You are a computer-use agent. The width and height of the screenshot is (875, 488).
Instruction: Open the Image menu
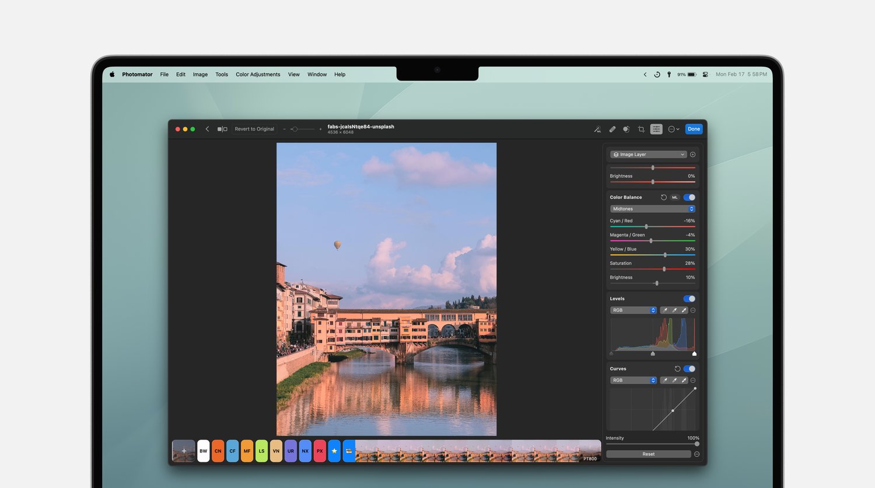[x=200, y=75]
